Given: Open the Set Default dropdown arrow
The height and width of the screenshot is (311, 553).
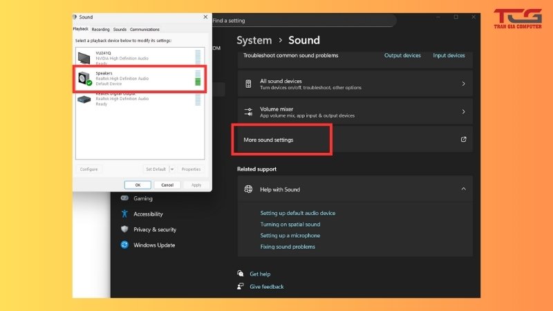Looking at the screenshot, I should tap(171, 169).
